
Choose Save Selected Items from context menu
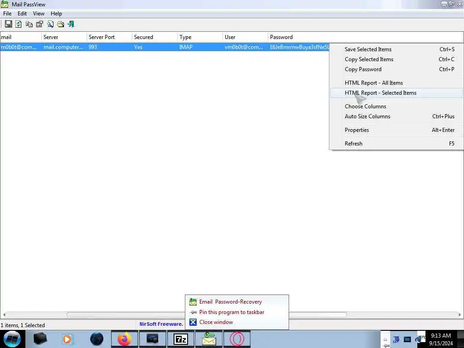[396, 49]
